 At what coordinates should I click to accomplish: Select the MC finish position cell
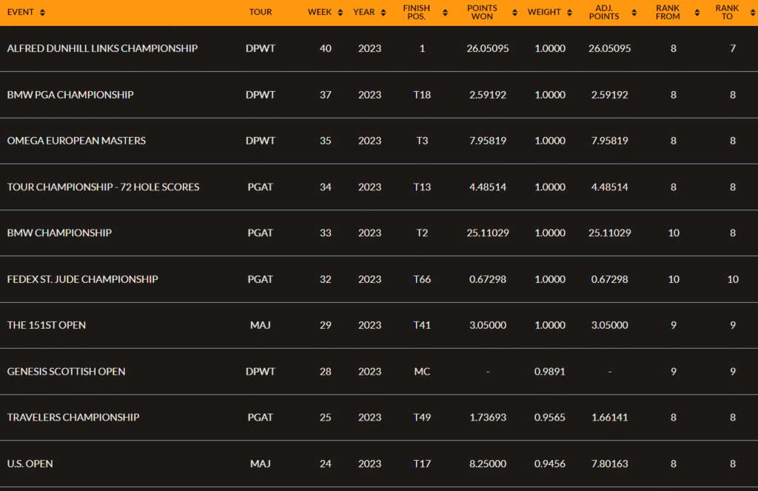[422, 372]
